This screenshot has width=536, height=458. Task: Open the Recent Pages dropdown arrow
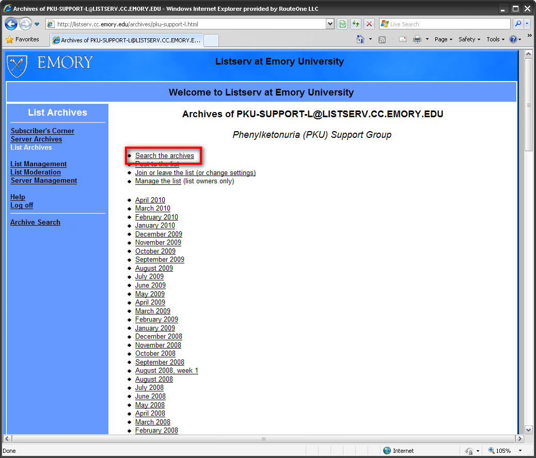coord(37,24)
